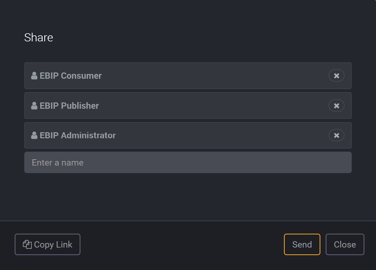This screenshot has width=376, height=270.
Task: Select the EBIP Consumer recipient text
Action: pyautogui.click(x=71, y=76)
